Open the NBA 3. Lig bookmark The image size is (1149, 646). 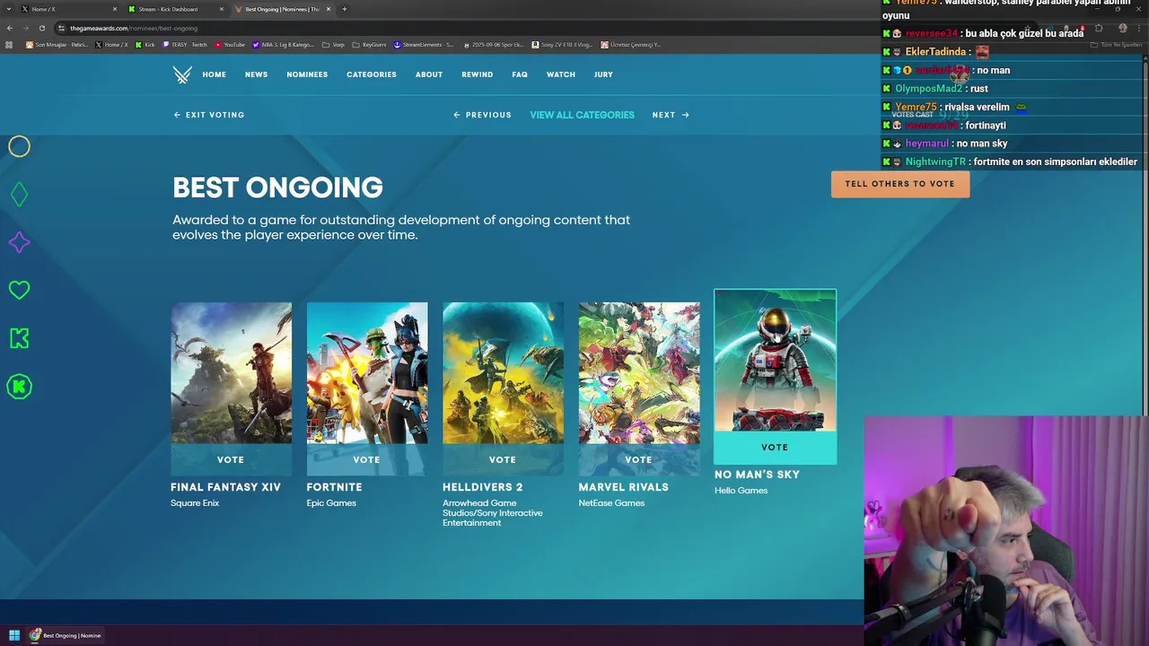pyautogui.click(x=284, y=44)
